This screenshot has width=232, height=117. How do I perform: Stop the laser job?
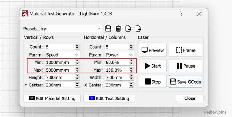[x=152, y=82]
